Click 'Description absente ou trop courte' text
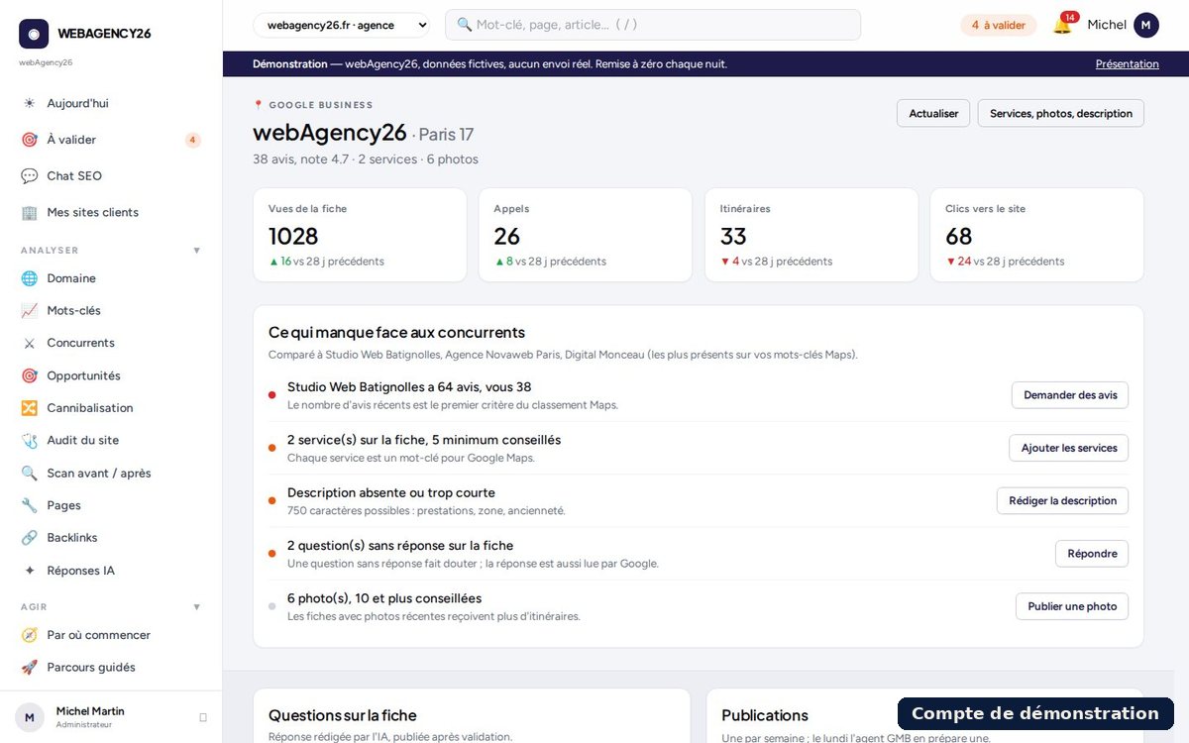Viewport: 1189px width, 743px height. pos(391,492)
